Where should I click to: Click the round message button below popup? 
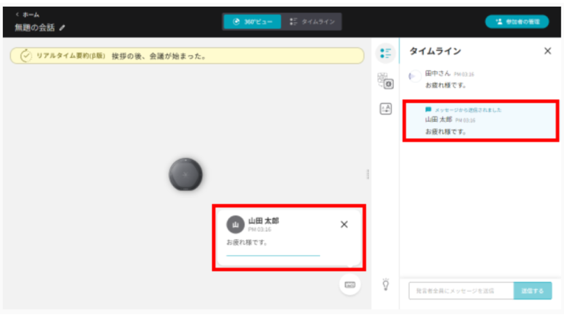[x=350, y=285]
